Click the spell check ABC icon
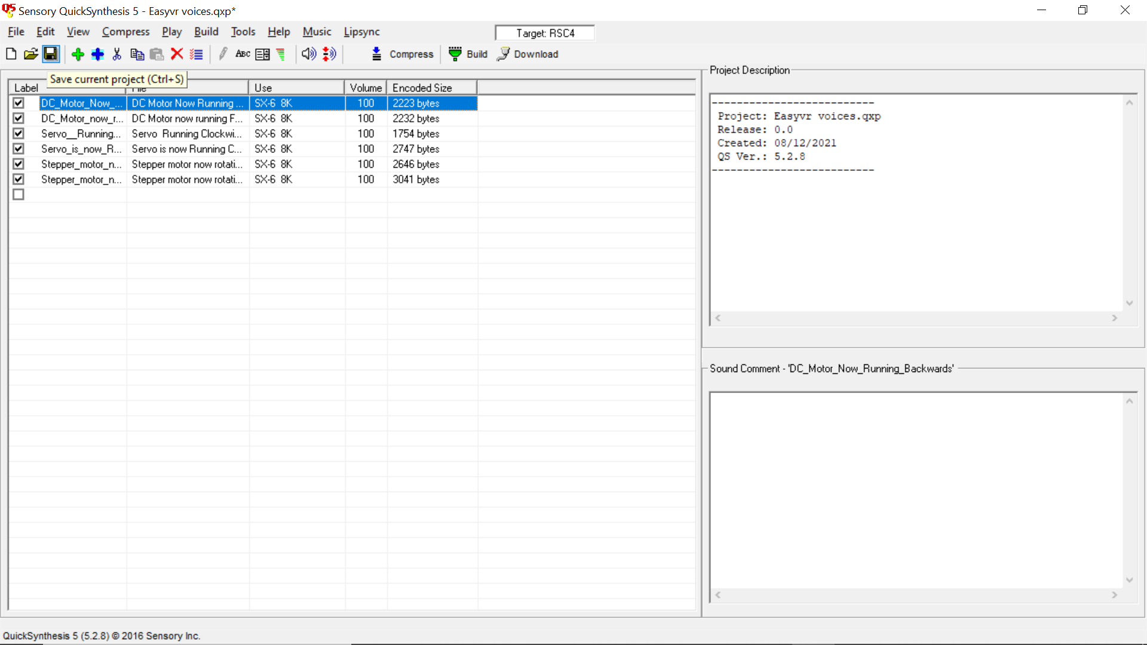 (243, 54)
